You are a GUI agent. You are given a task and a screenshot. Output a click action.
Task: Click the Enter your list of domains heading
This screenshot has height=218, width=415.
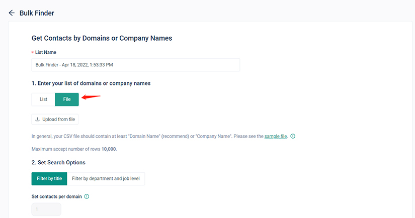(91, 83)
